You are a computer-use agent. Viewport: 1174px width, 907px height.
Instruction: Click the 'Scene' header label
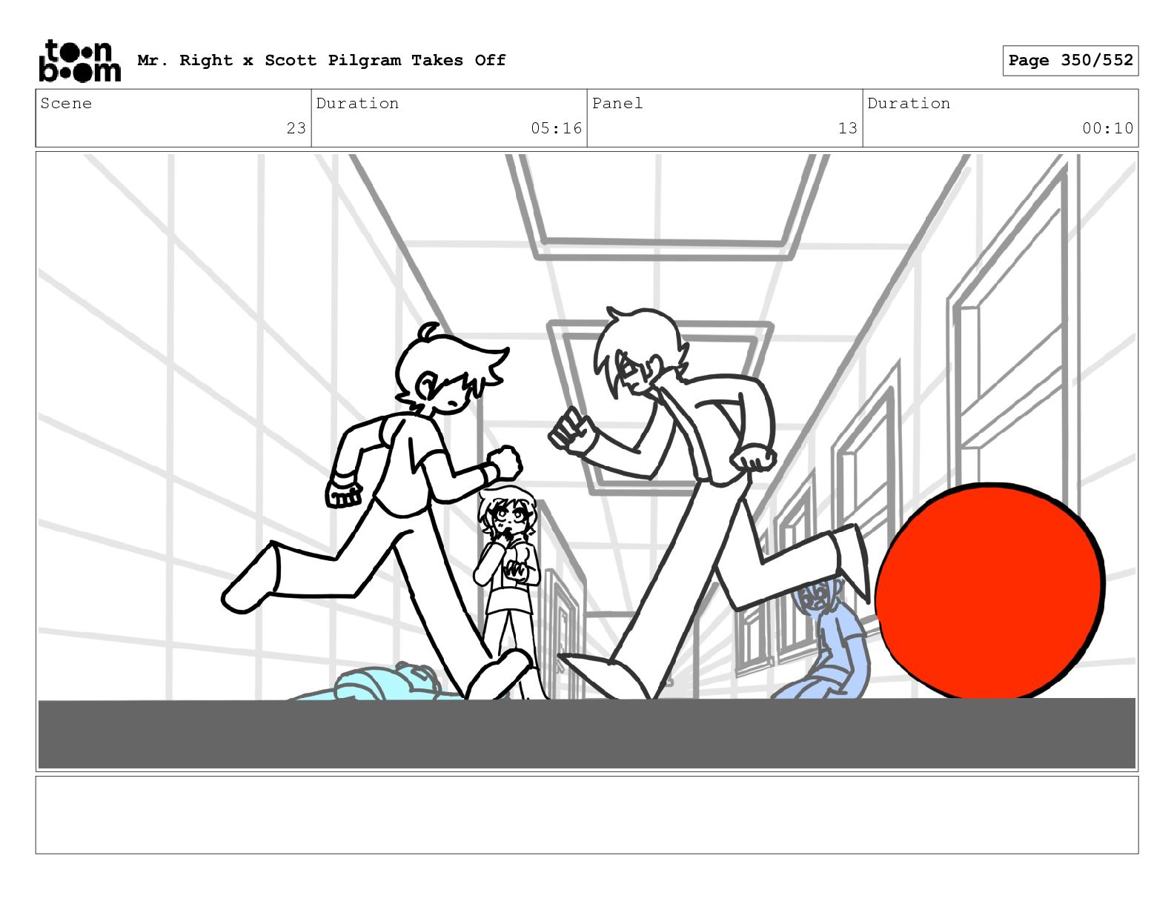(66, 103)
